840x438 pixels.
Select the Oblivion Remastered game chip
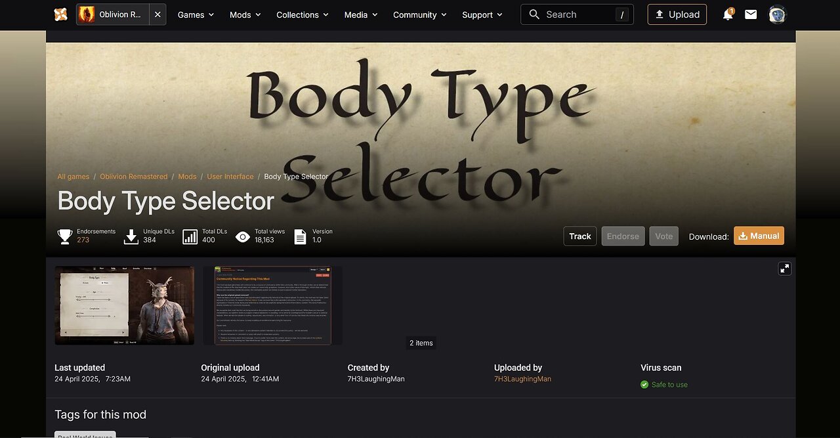pos(113,14)
